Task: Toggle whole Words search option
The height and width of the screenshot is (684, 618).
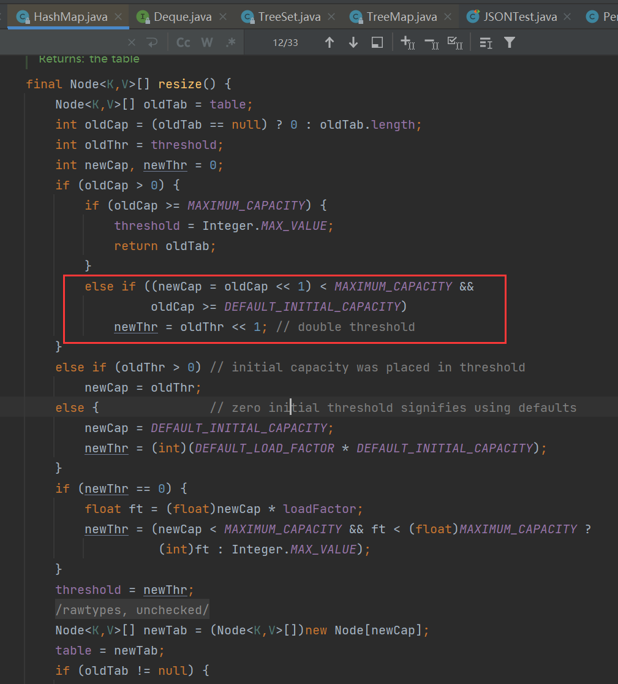Action: pyautogui.click(x=207, y=42)
